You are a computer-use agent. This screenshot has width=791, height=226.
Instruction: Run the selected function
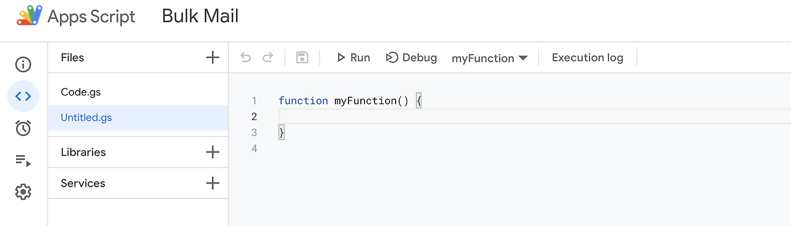[x=353, y=58]
